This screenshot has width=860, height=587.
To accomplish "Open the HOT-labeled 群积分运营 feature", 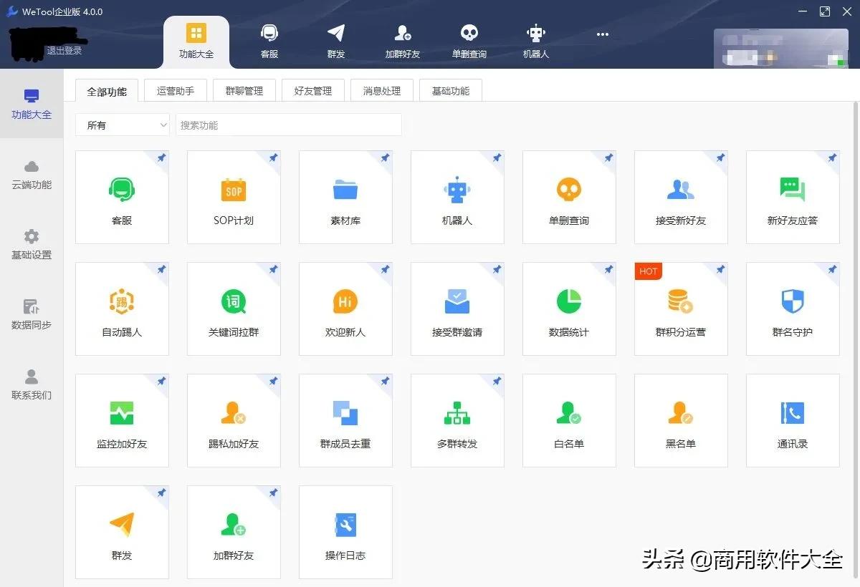I will [681, 309].
